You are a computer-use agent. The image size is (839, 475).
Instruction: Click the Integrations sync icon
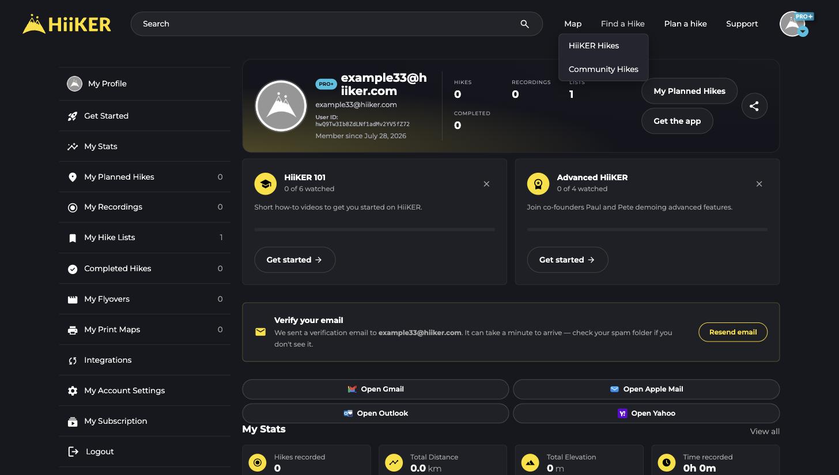click(73, 360)
